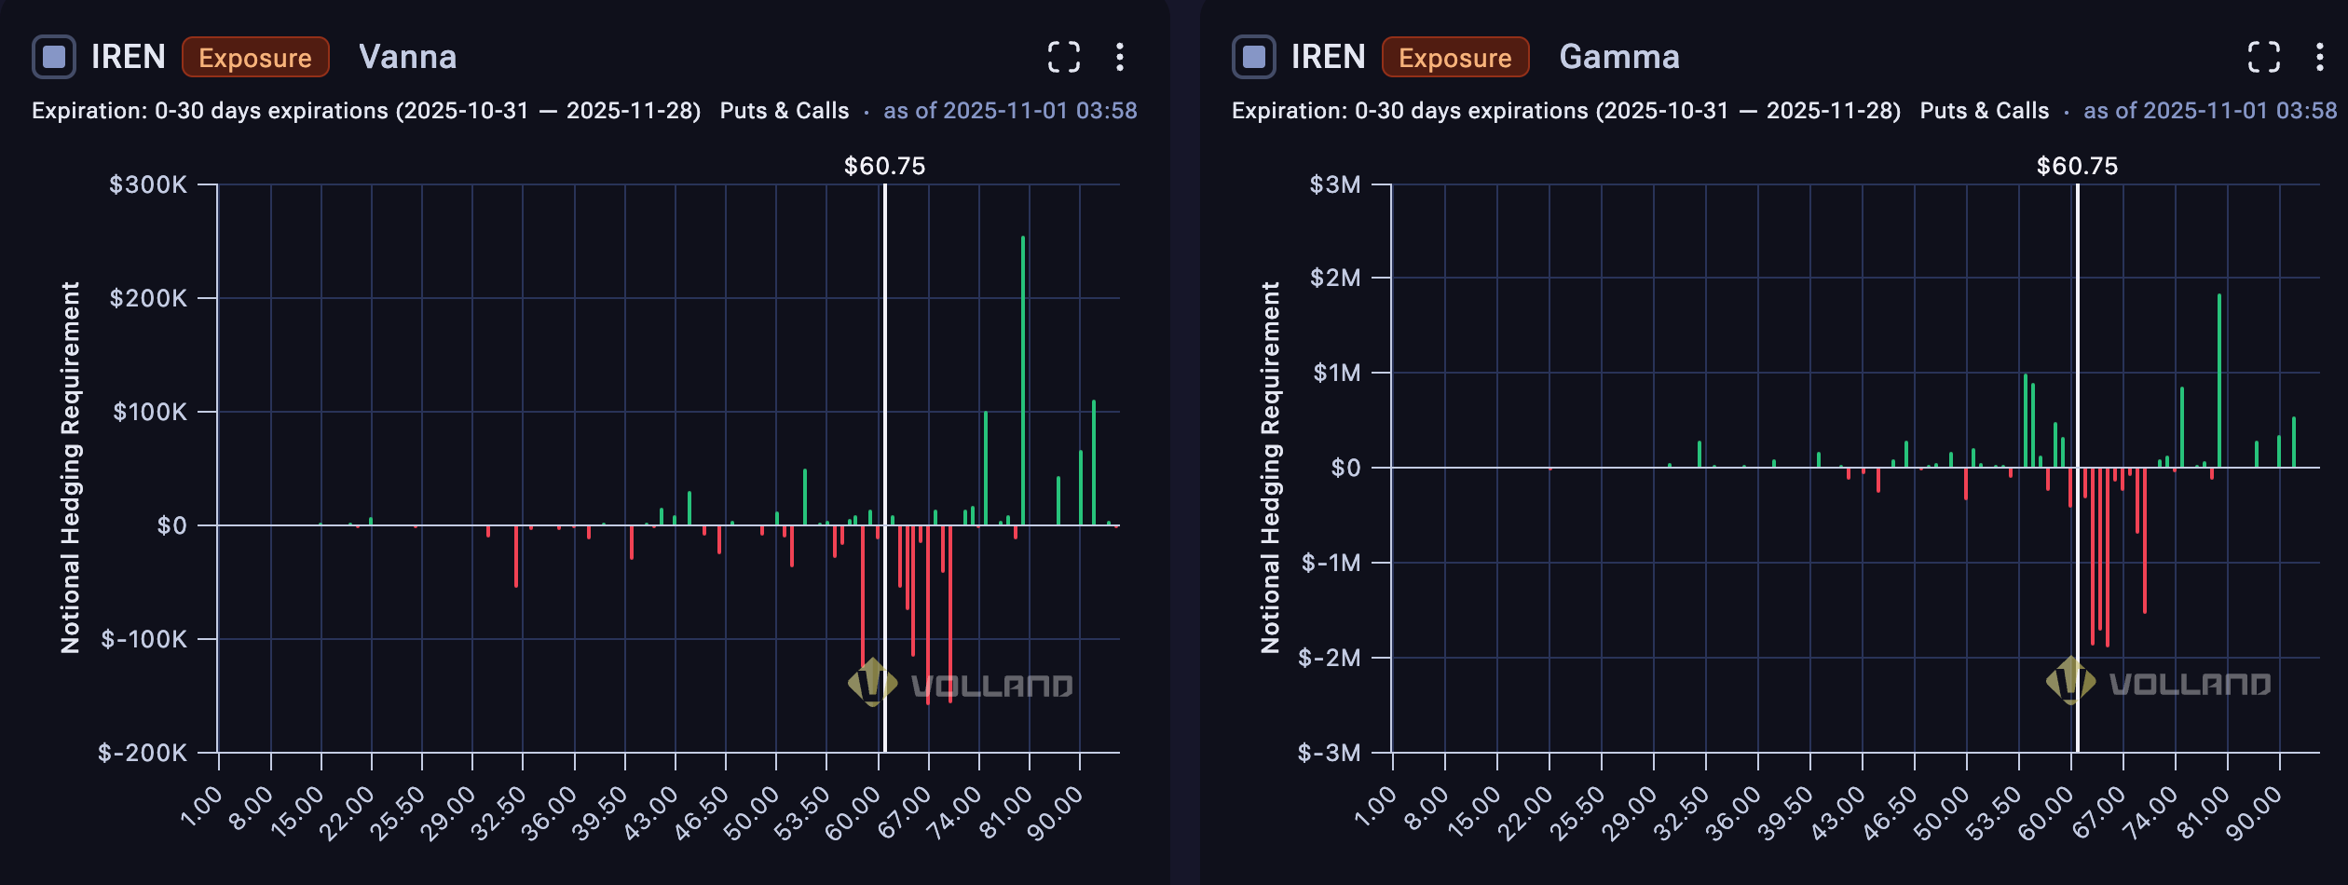This screenshot has height=885, width=2348.
Task: Click the $200K y-axis label on Vanna chart
Action: (148, 298)
